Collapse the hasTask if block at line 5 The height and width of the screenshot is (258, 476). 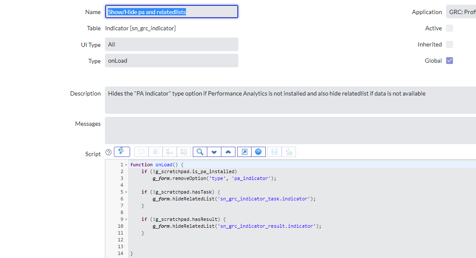point(126,192)
